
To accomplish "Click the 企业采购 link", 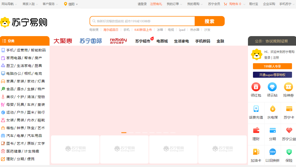I will [269, 4].
